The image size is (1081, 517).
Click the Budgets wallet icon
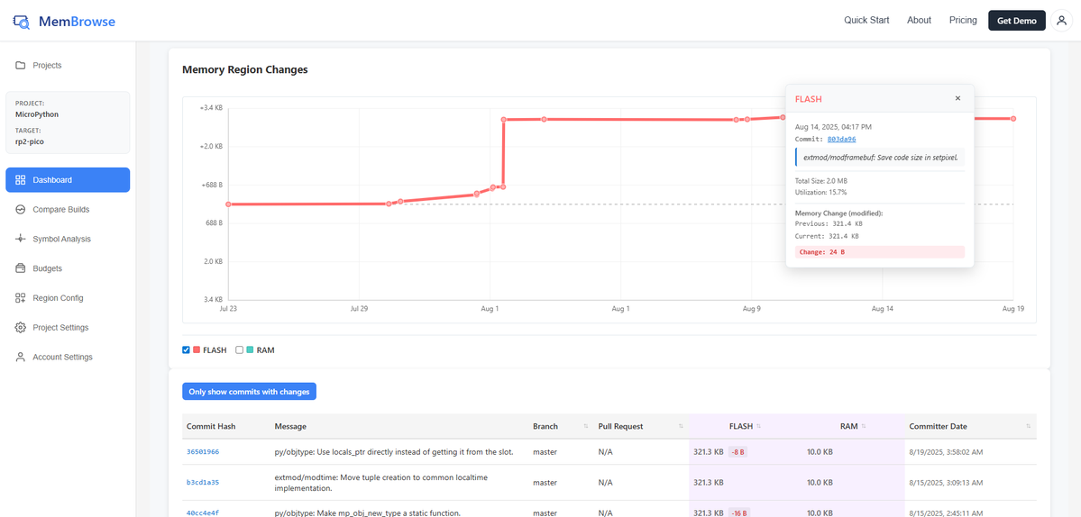21,268
